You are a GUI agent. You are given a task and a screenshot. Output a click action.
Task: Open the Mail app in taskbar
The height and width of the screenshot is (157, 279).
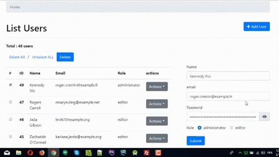7,153
